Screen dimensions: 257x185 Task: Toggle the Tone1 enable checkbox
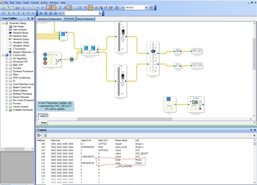[57, 61]
